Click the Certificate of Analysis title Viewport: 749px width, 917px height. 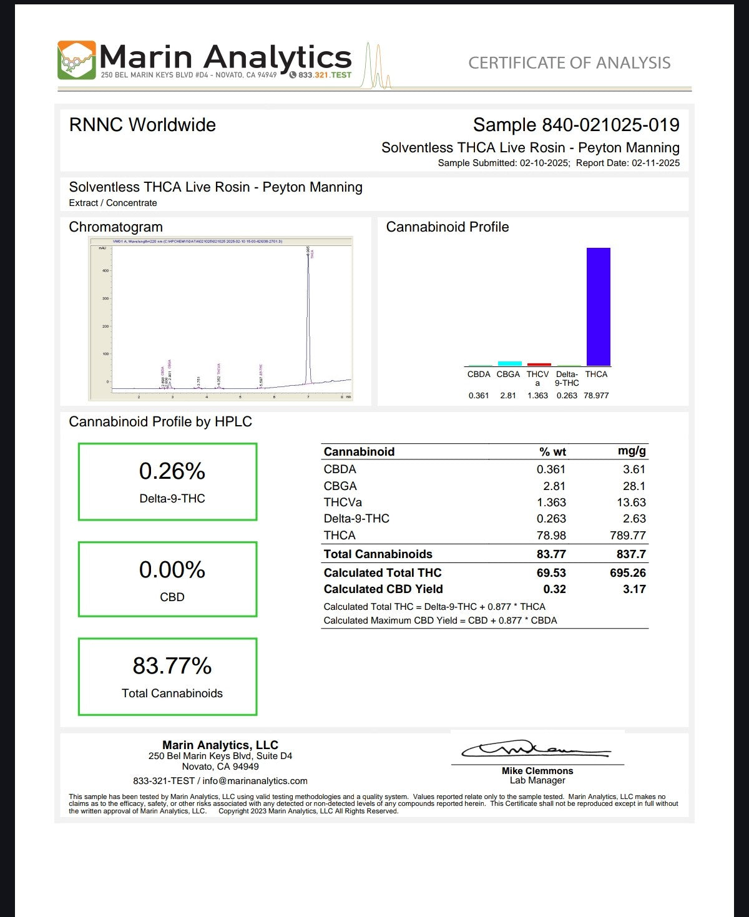(569, 63)
